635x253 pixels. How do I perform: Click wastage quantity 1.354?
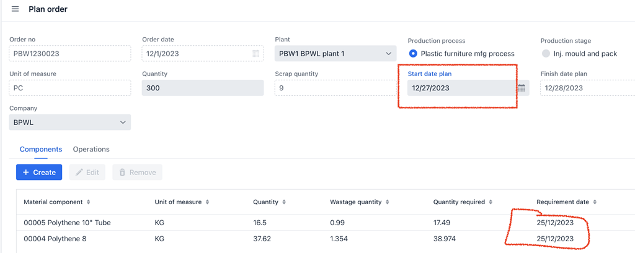tap(339, 239)
